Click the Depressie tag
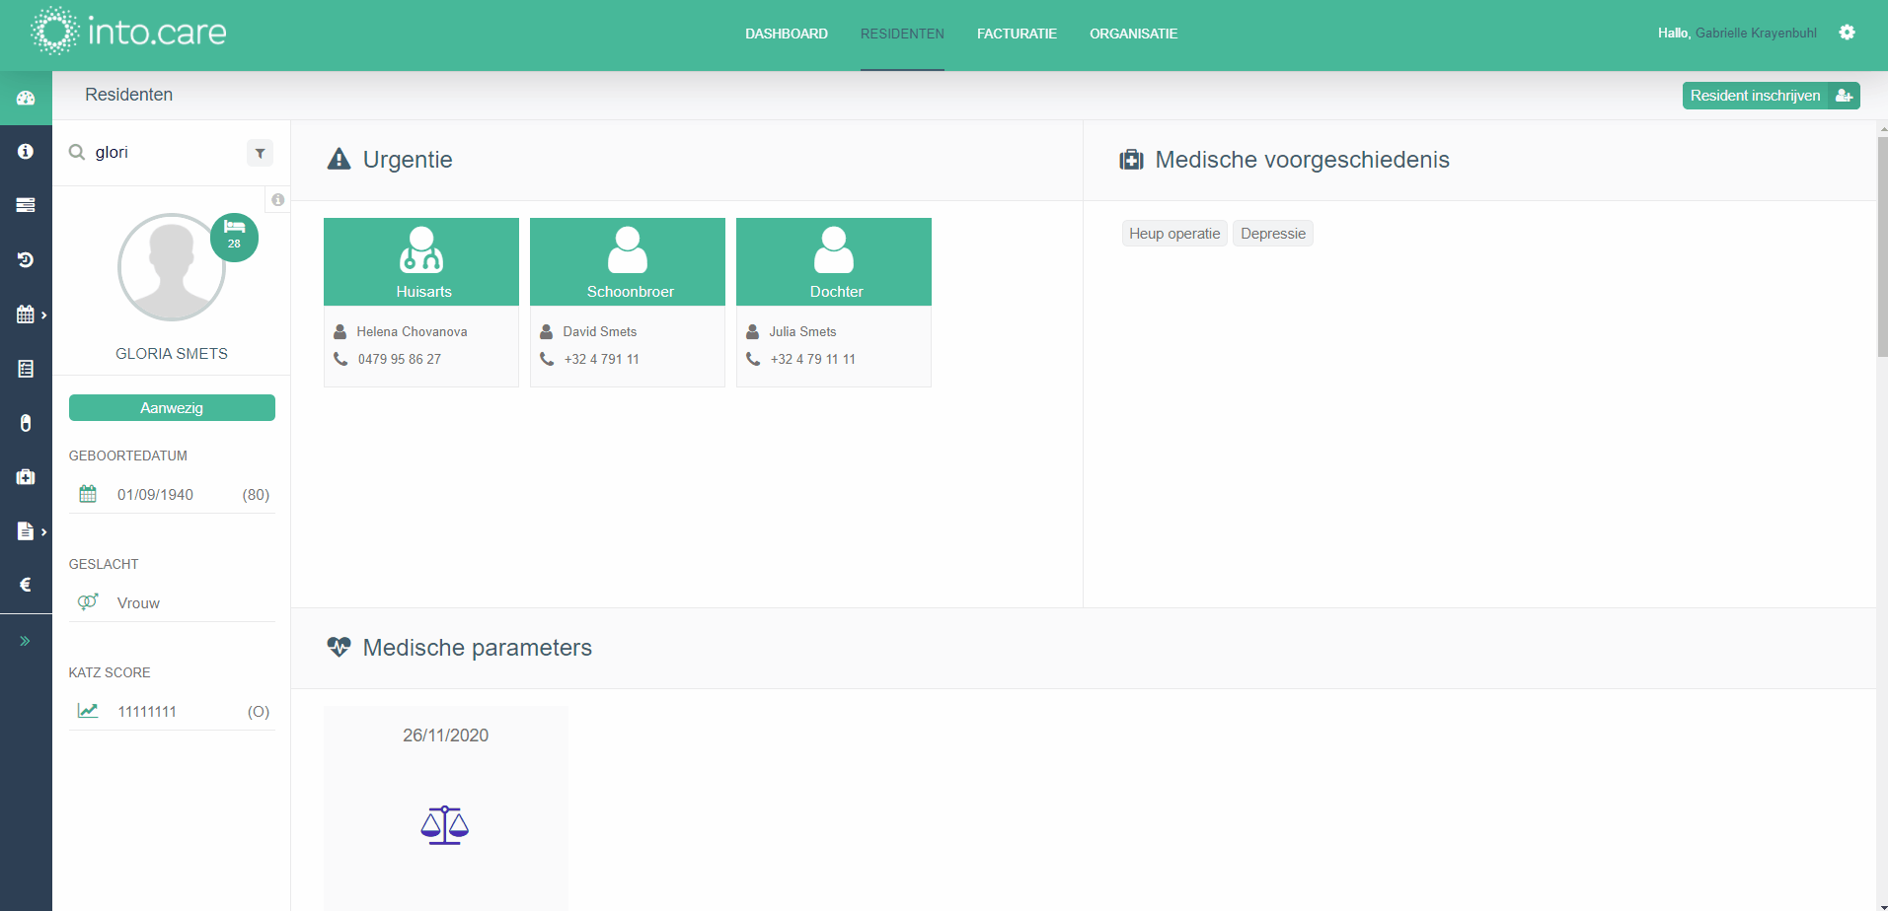This screenshot has height=911, width=1888. pos(1273,234)
